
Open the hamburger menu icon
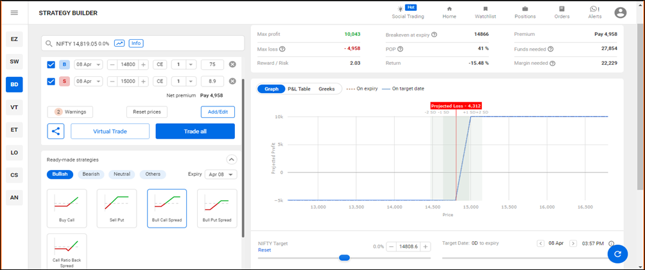(14, 13)
